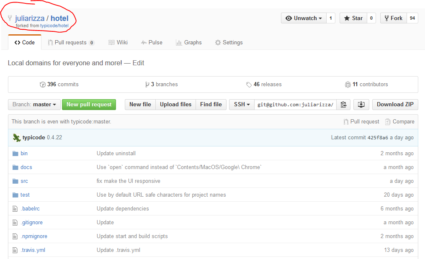
Task: Click the commits history clock icon
Action: click(x=43, y=85)
